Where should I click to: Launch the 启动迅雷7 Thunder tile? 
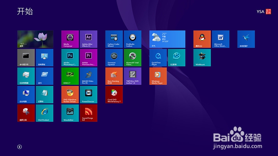tap(246, 39)
